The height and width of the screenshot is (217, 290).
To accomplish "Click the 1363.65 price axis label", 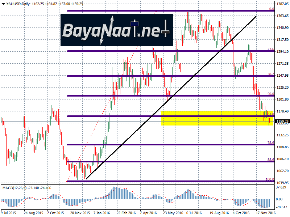I will [x=282, y=16].
